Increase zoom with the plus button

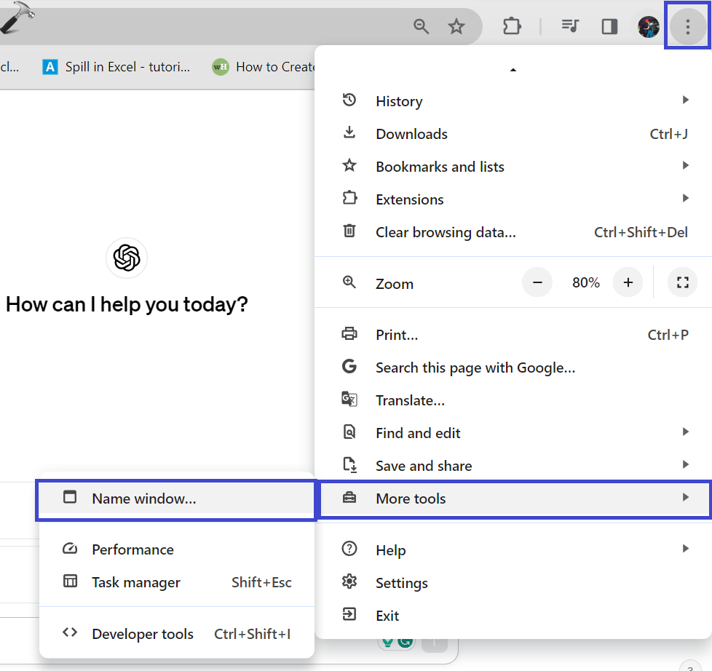(628, 282)
